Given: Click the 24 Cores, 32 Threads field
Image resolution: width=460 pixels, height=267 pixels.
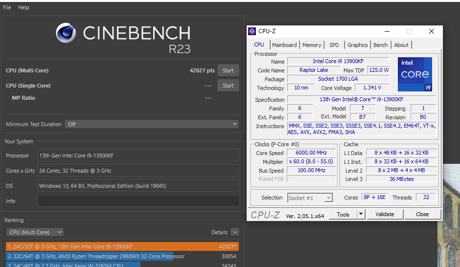Looking at the screenshot, I should 138,171.
